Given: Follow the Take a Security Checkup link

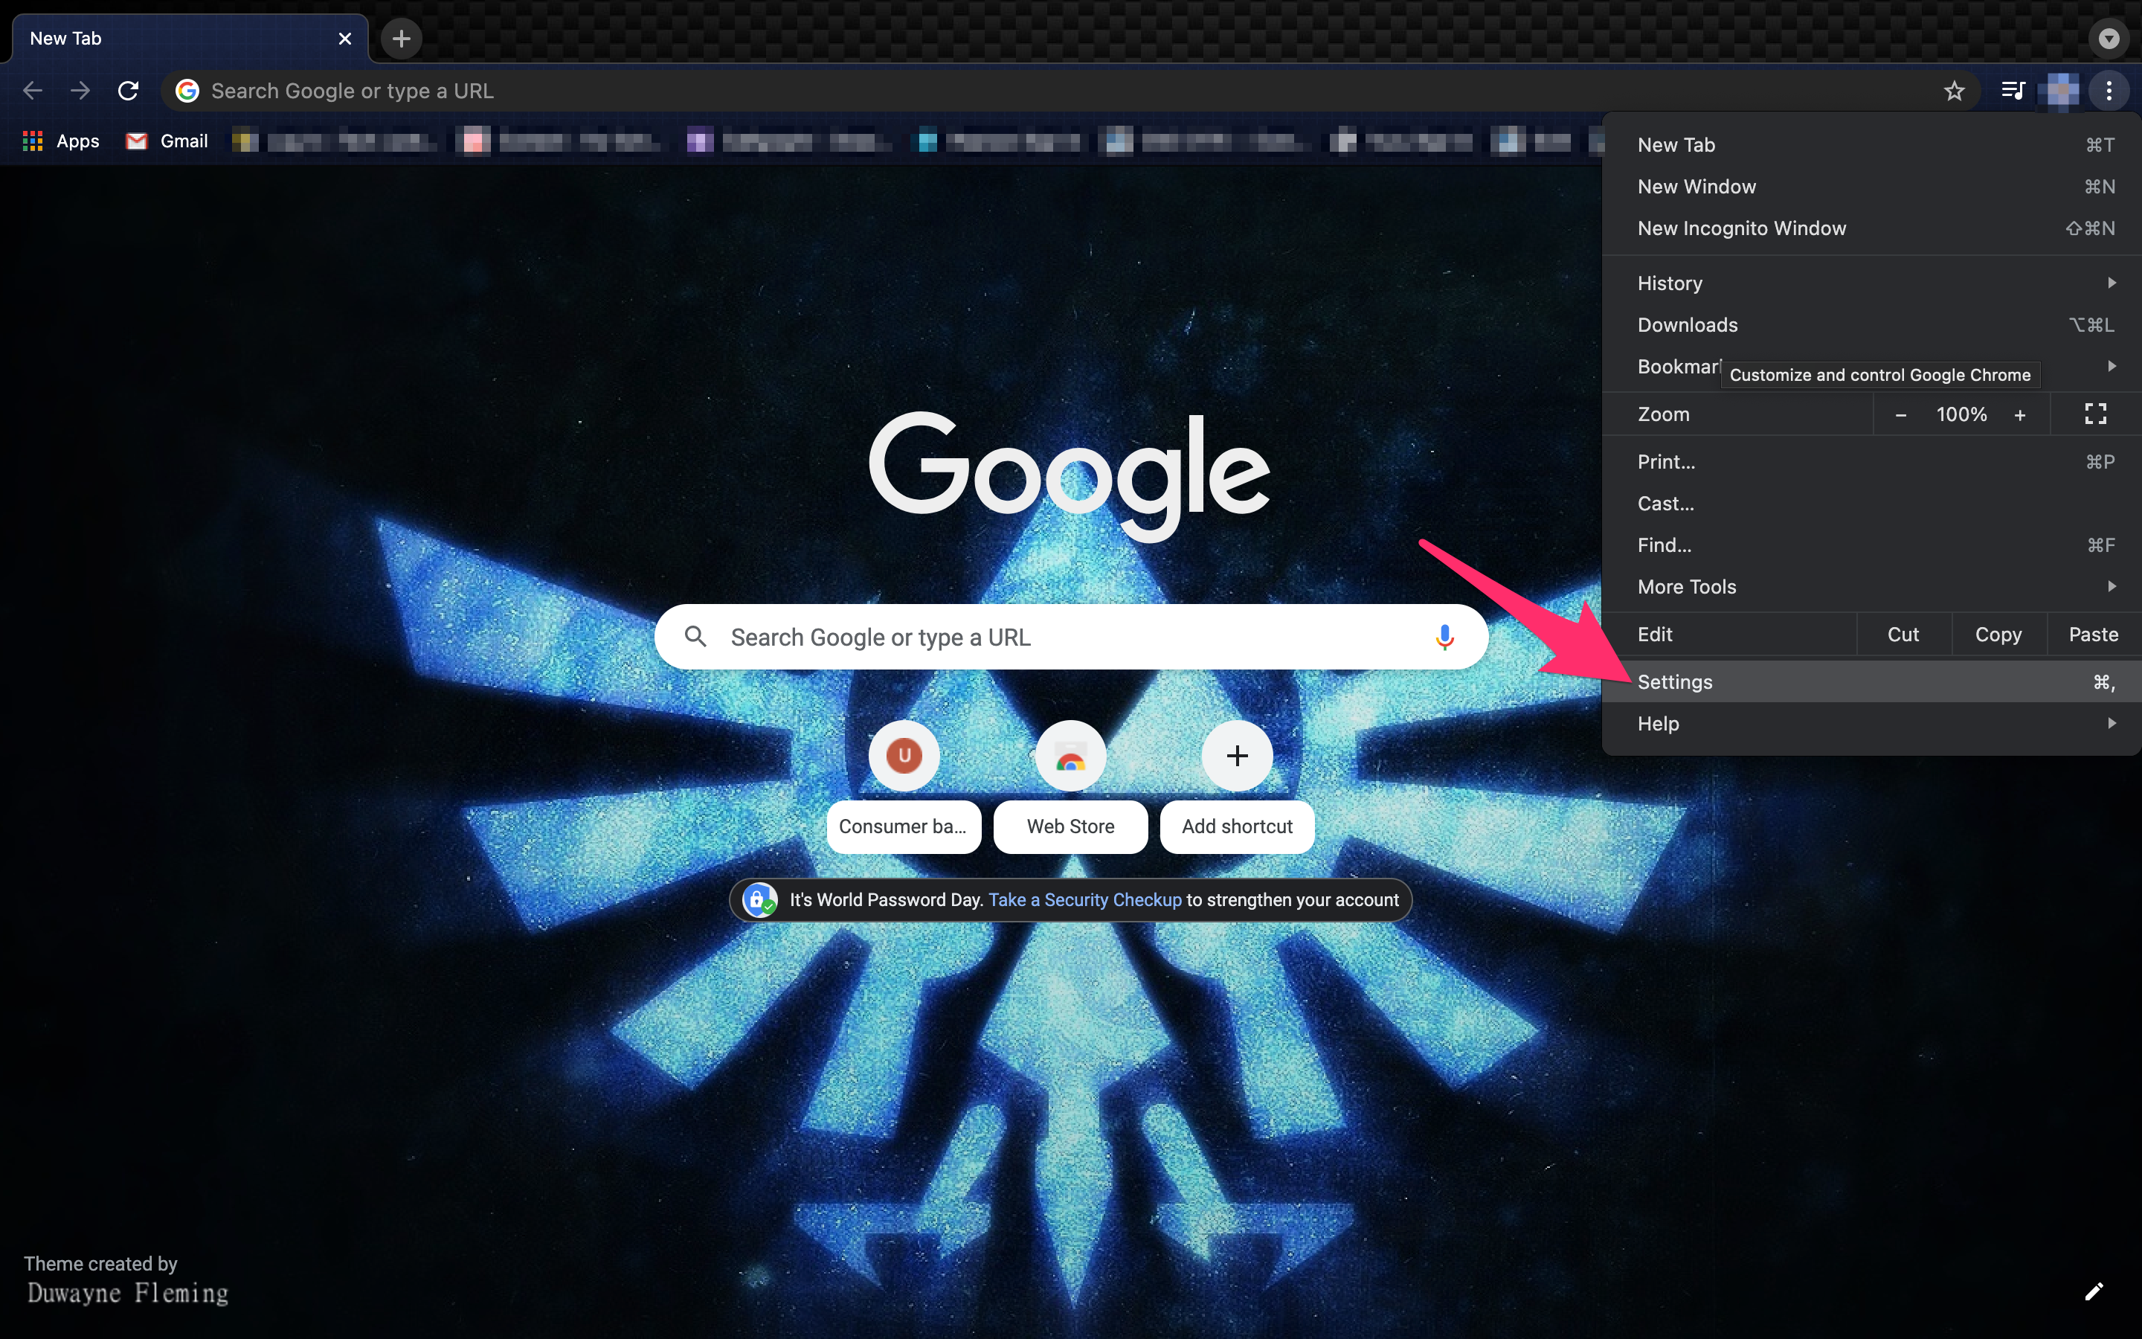Looking at the screenshot, I should pos(1084,900).
